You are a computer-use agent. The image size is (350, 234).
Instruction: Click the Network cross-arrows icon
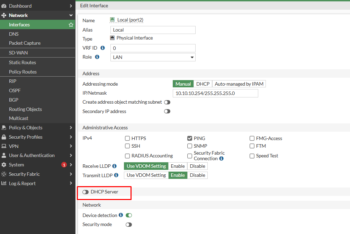pos(4,15)
